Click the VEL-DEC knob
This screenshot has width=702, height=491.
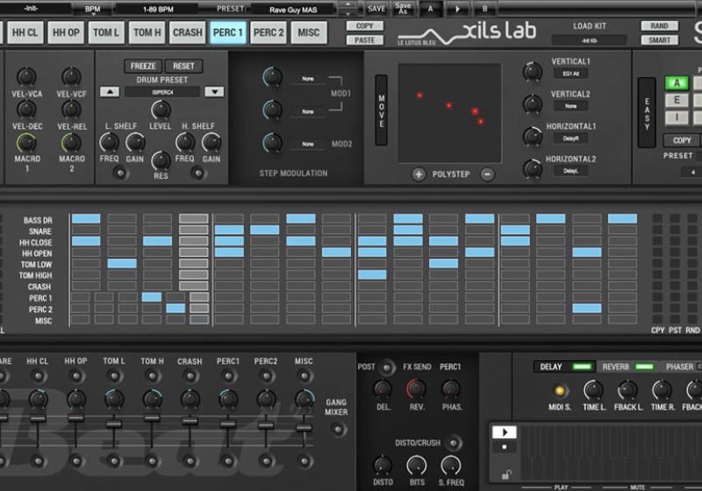pyautogui.click(x=26, y=109)
